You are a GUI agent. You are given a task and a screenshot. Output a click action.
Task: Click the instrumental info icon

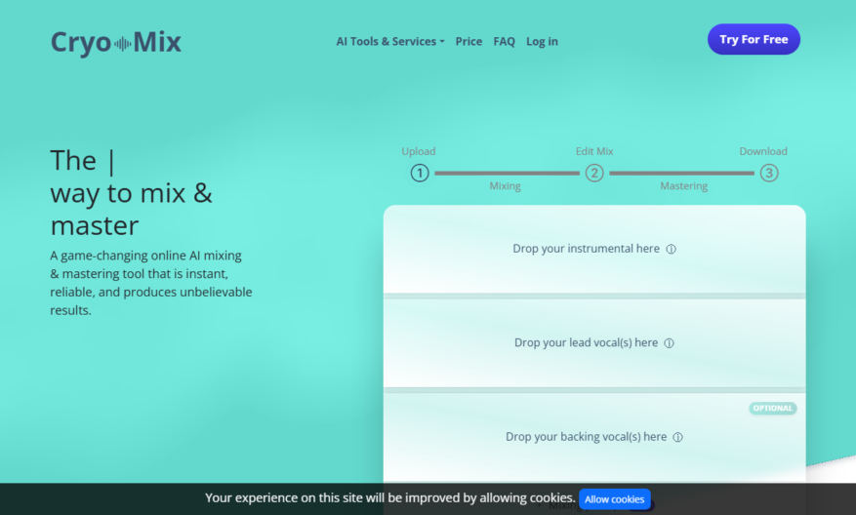tap(671, 250)
